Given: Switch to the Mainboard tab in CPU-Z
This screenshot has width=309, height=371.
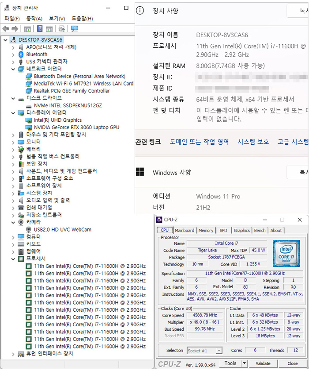Looking at the screenshot, I should click(x=185, y=230).
